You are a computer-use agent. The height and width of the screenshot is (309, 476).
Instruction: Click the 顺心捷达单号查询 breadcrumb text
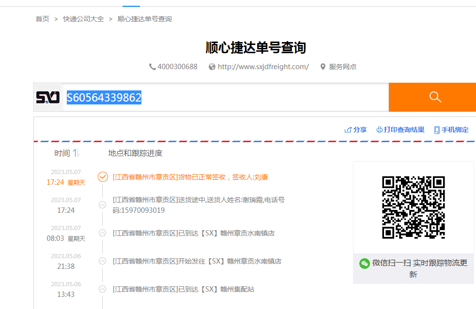click(144, 19)
